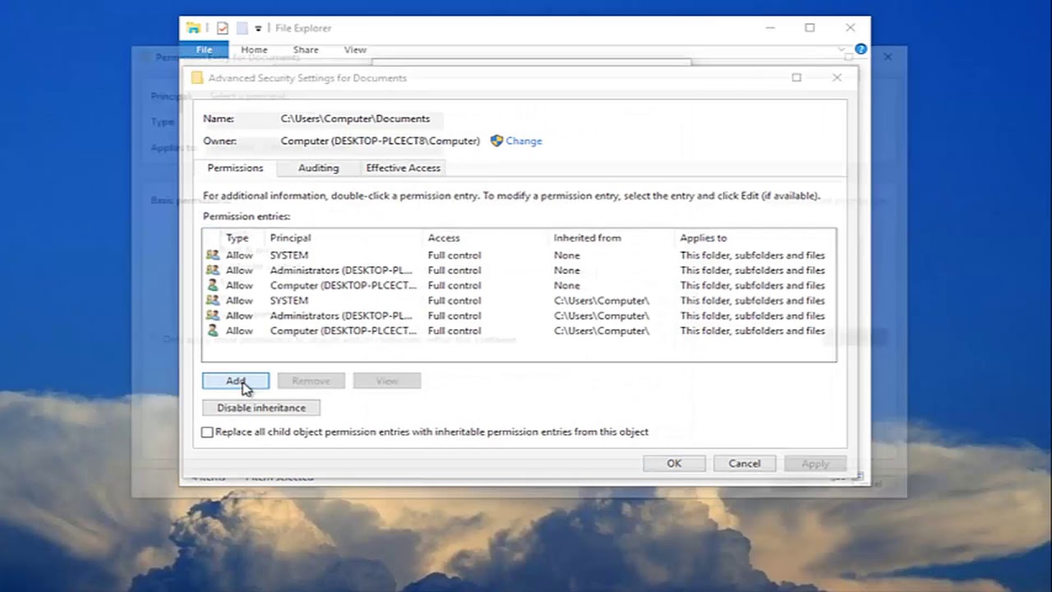Select SYSTEM principal inherited from C:\Users\Computer\
The width and height of the screenshot is (1052, 592).
click(x=289, y=300)
